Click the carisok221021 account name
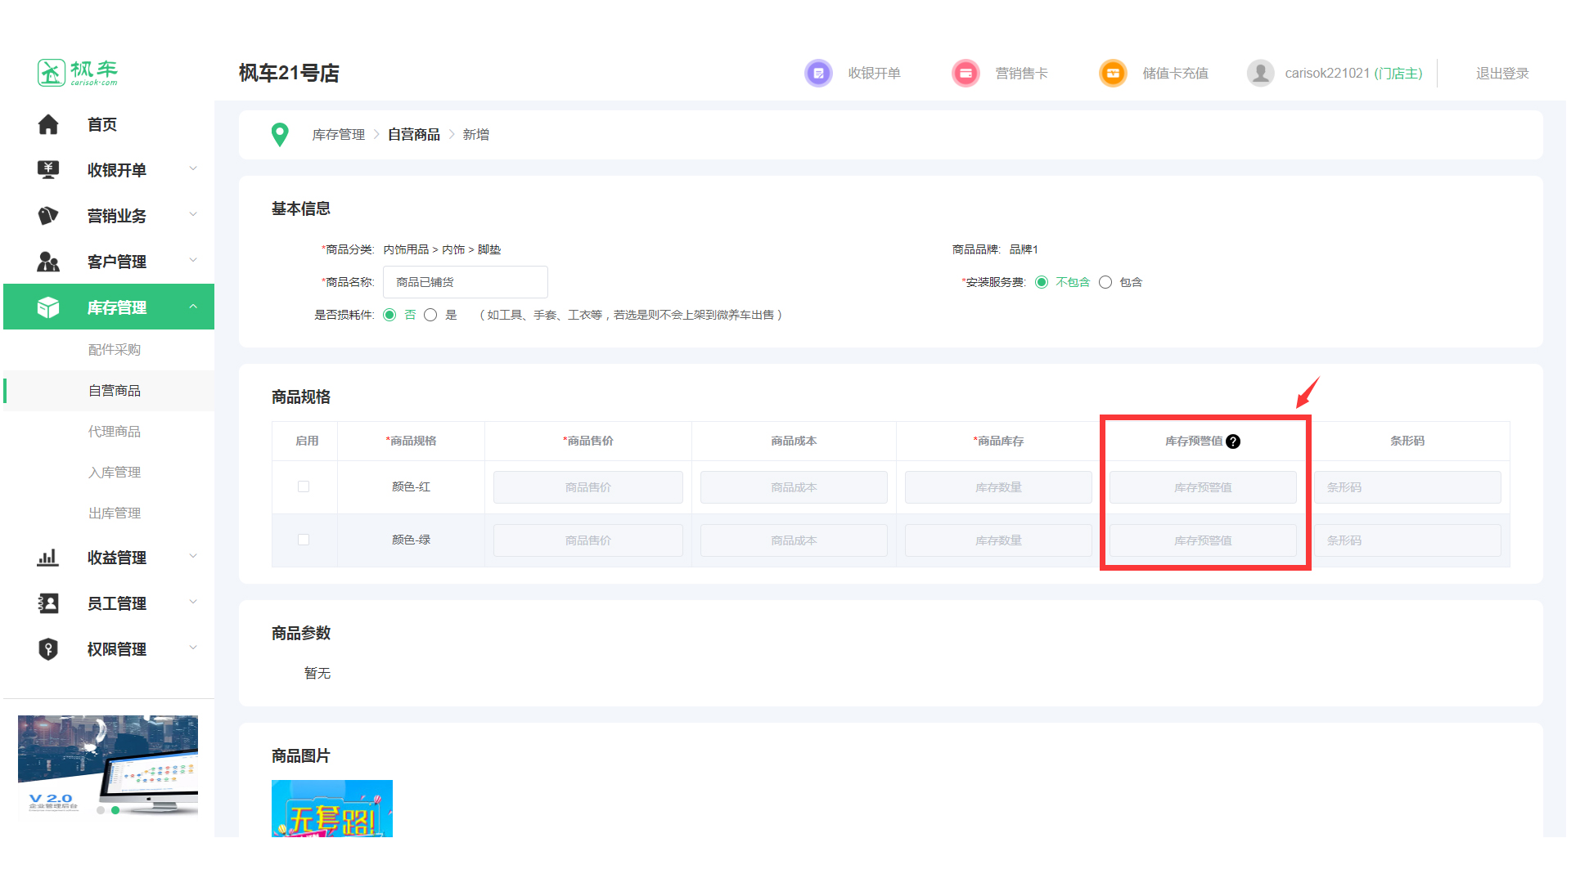Image resolution: width=1571 pixels, height=883 pixels. point(1327,74)
